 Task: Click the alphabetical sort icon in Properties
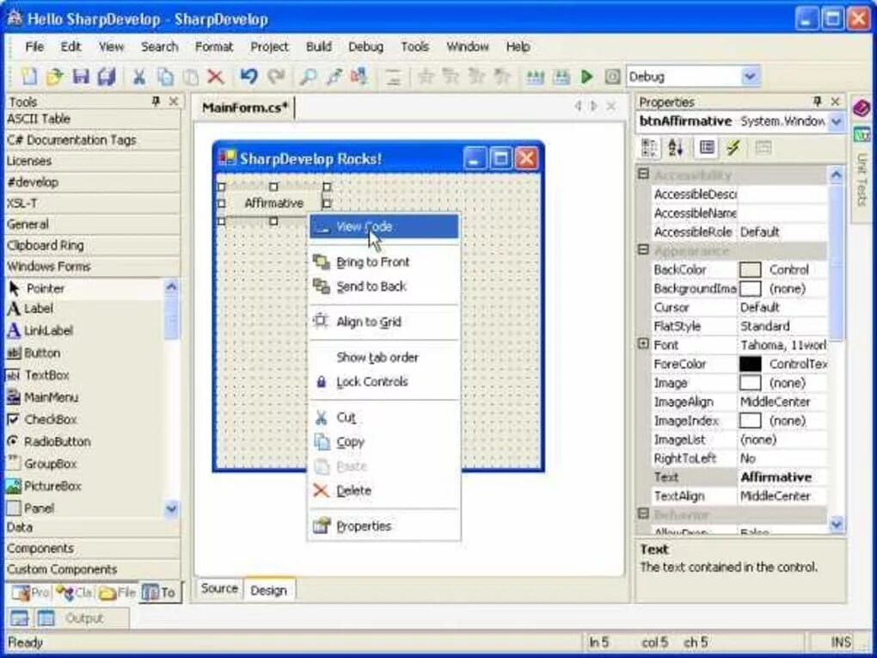click(x=676, y=146)
